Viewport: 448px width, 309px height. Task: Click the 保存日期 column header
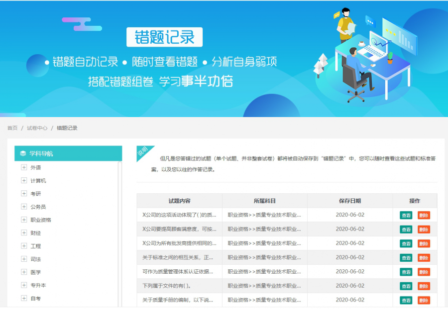pyautogui.click(x=350, y=201)
